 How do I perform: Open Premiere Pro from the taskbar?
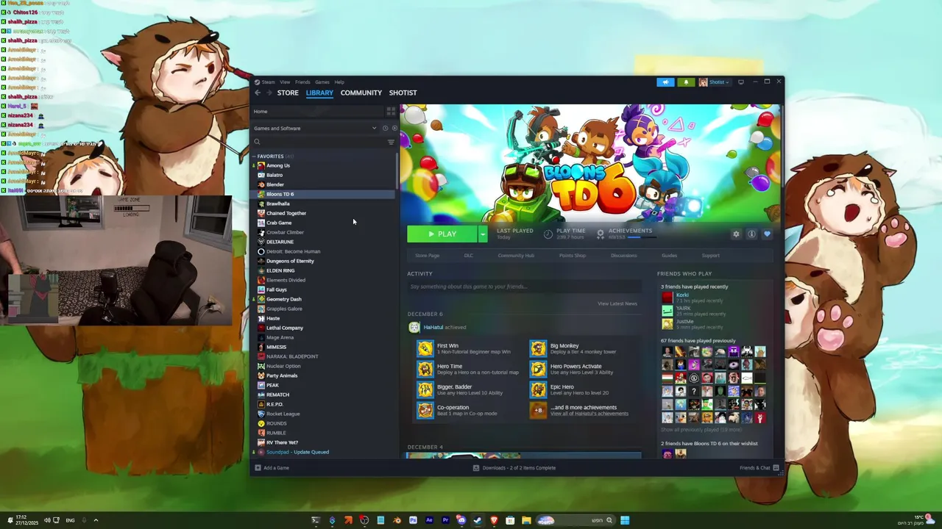tap(445, 520)
